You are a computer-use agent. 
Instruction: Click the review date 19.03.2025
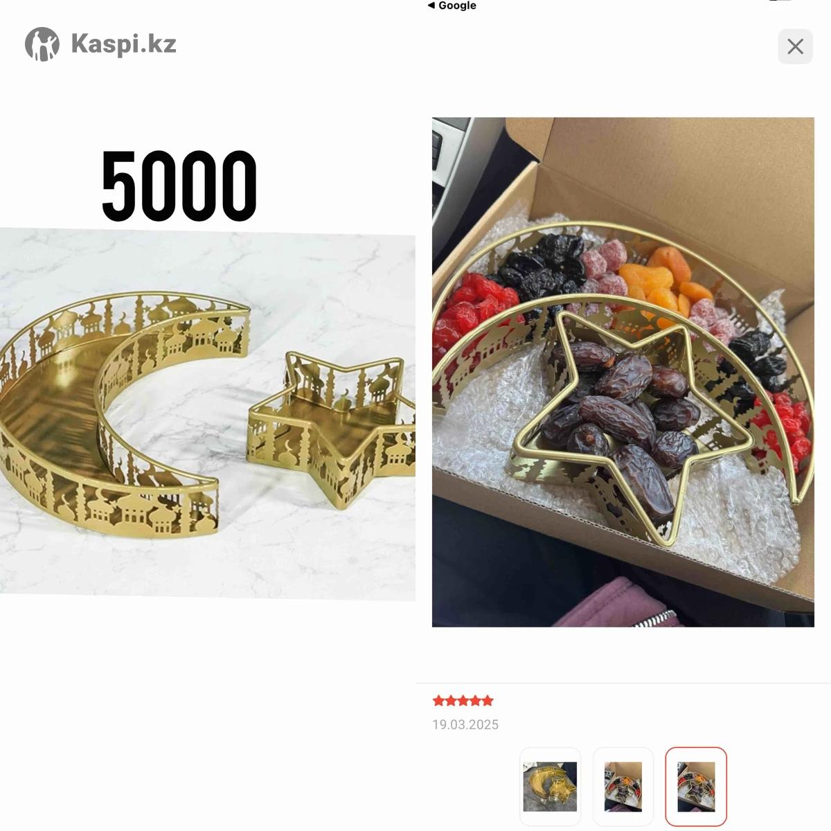coord(465,724)
